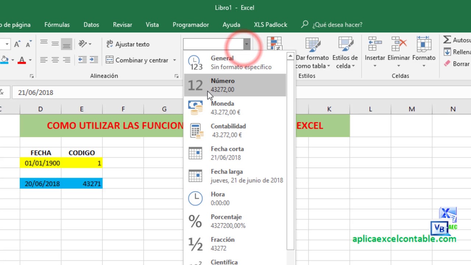Select column header F
Viewport: 471px width, 265px height.
coord(123,109)
